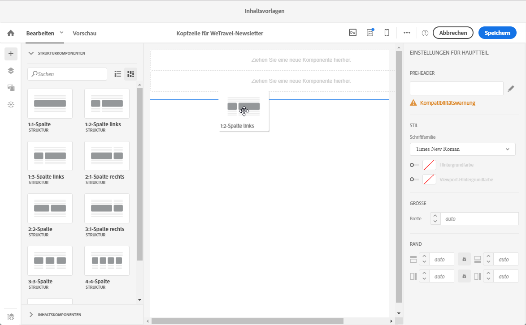Toggle the Viewport-Hintergrundfarbe switch
The width and height of the screenshot is (526, 325).
click(414, 180)
